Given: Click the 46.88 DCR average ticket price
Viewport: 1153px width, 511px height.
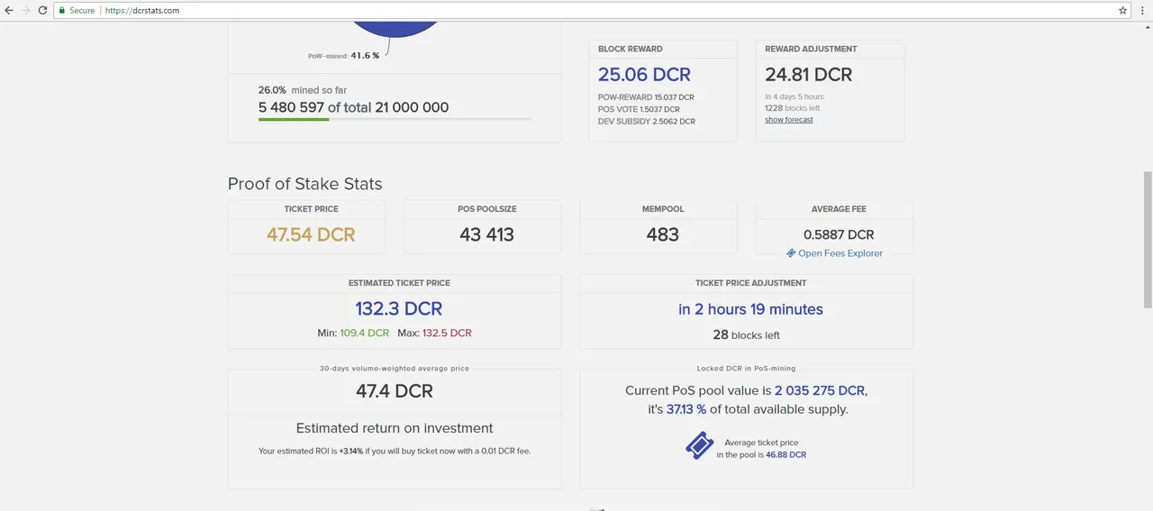Looking at the screenshot, I should [785, 455].
